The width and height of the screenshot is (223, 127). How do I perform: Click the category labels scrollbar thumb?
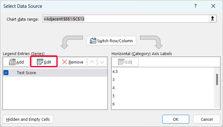coord(217,79)
